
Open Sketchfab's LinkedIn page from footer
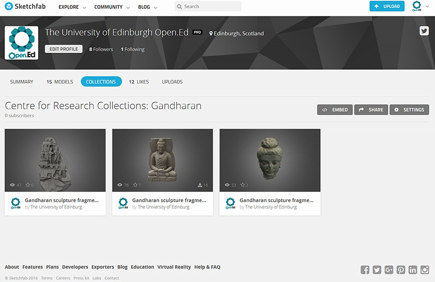413,270
